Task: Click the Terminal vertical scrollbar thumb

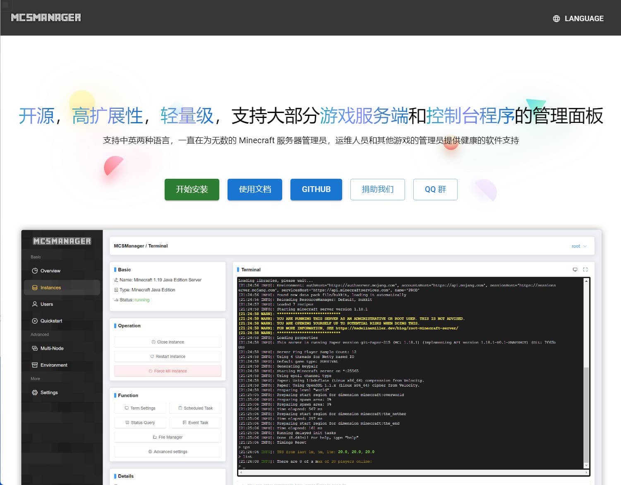Action: pos(586,415)
